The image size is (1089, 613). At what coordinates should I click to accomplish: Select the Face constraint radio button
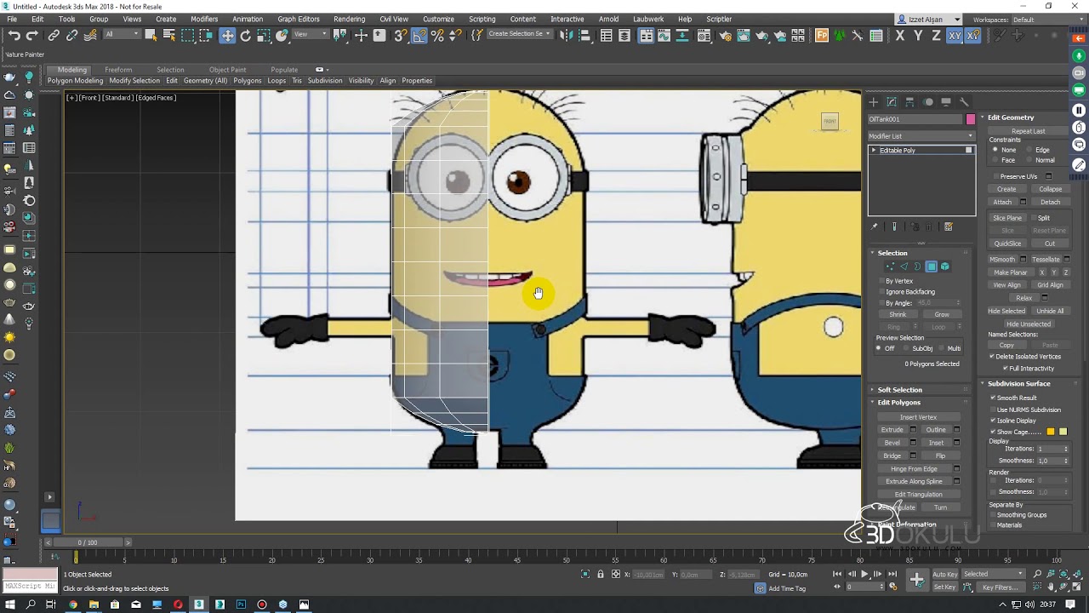[995, 160]
